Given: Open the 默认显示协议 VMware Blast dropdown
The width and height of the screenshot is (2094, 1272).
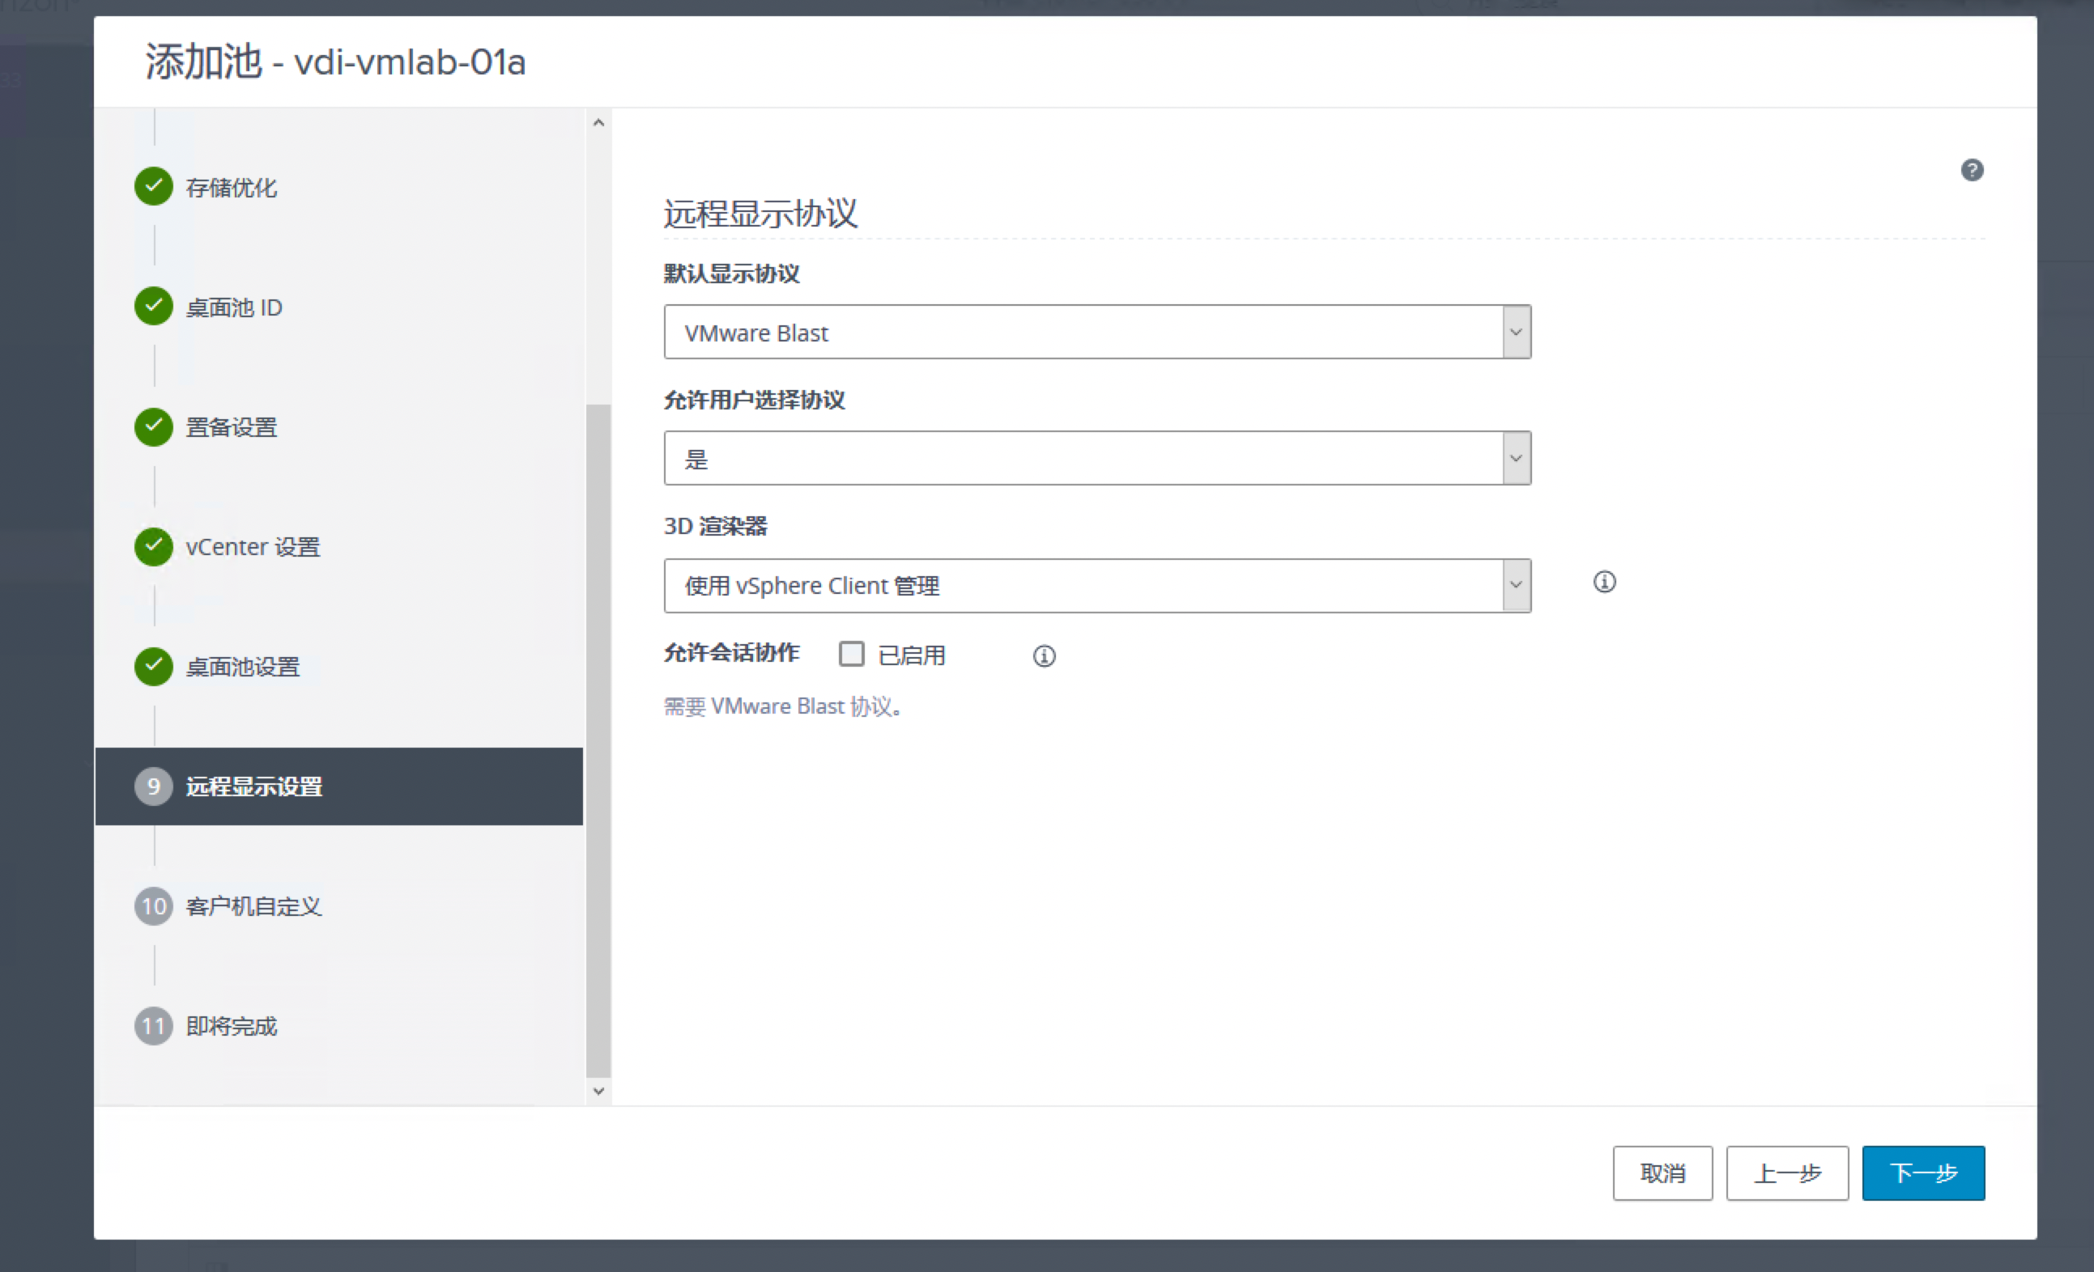Looking at the screenshot, I should pos(1096,332).
